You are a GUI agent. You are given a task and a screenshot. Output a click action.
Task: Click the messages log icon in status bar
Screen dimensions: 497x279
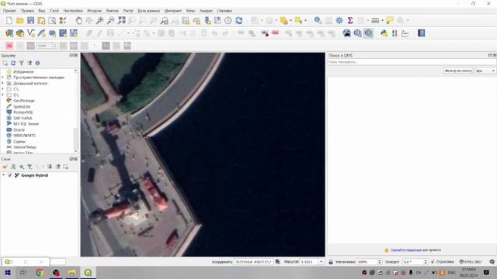coord(492,262)
